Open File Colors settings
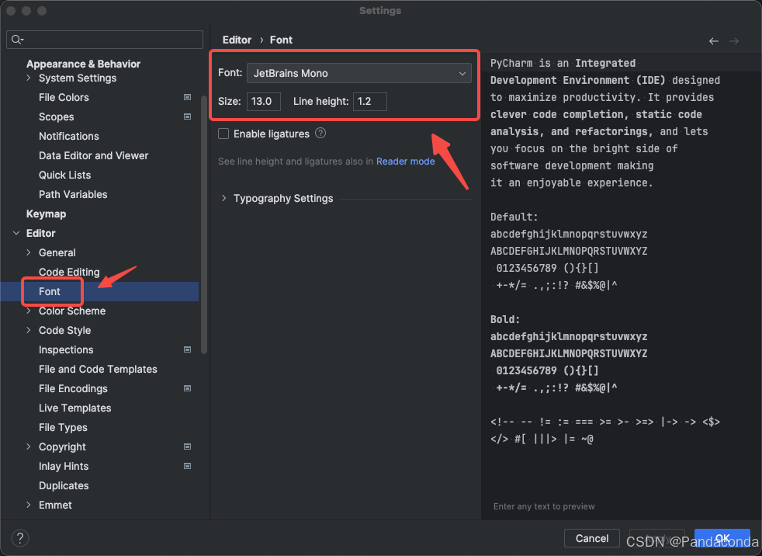The width and height of the screenshot is (762, 556). coord(64,97)
